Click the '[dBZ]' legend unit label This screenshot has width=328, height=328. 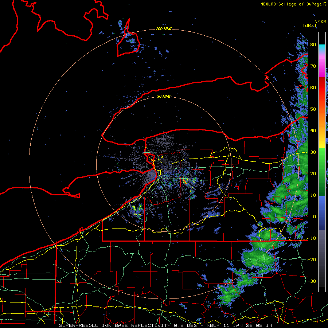pos(309,25)
